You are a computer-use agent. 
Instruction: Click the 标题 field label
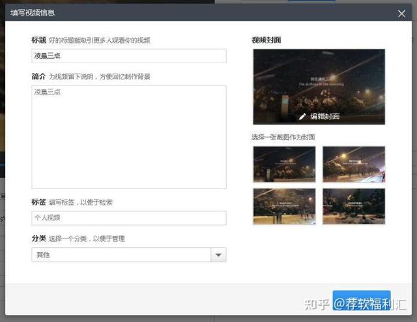[x=39, y=40]
